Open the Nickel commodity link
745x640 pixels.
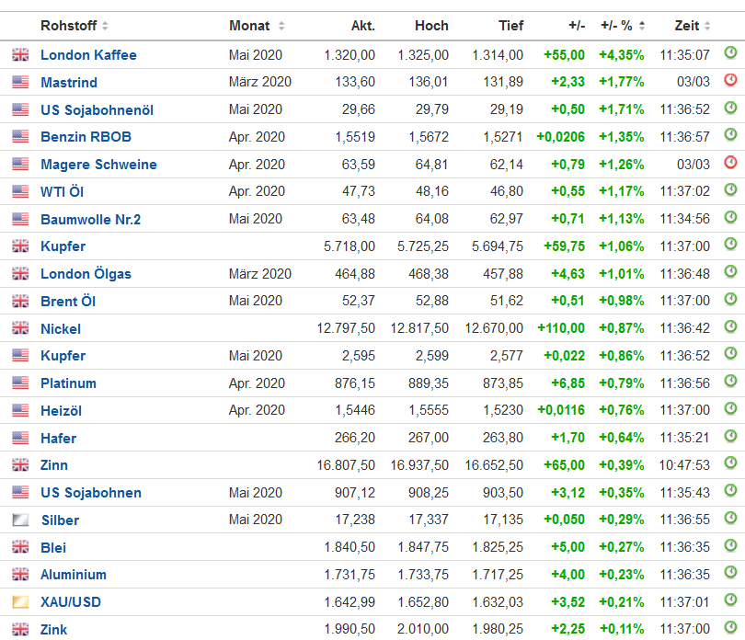pyautogui.click(x=61, y=329)
